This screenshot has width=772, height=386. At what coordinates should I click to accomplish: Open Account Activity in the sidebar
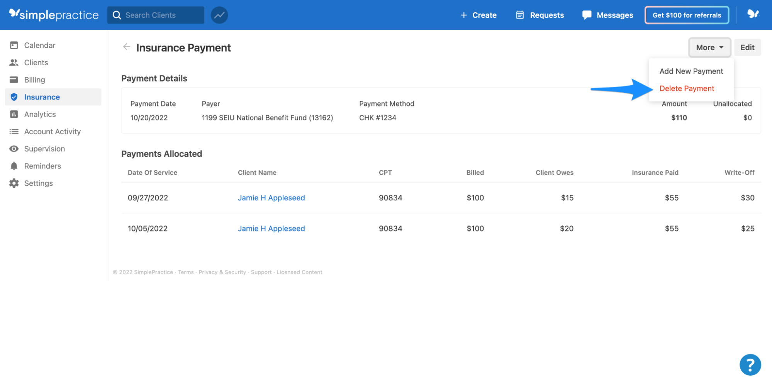pyautogui.click(x=53, y=132)
